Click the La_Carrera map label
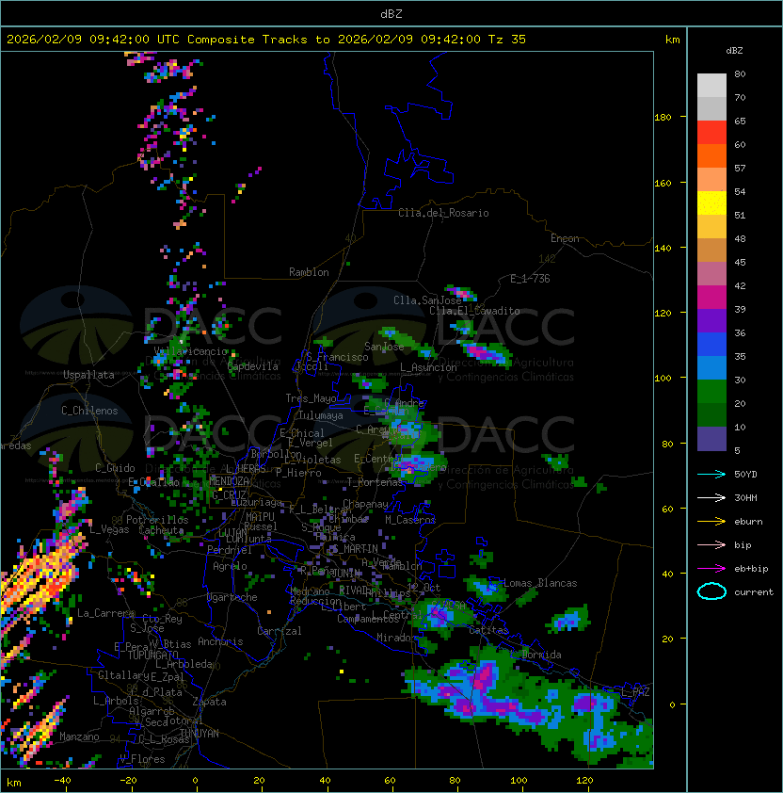The height and width of the screenshot is (793, 783). pos(106,613)
